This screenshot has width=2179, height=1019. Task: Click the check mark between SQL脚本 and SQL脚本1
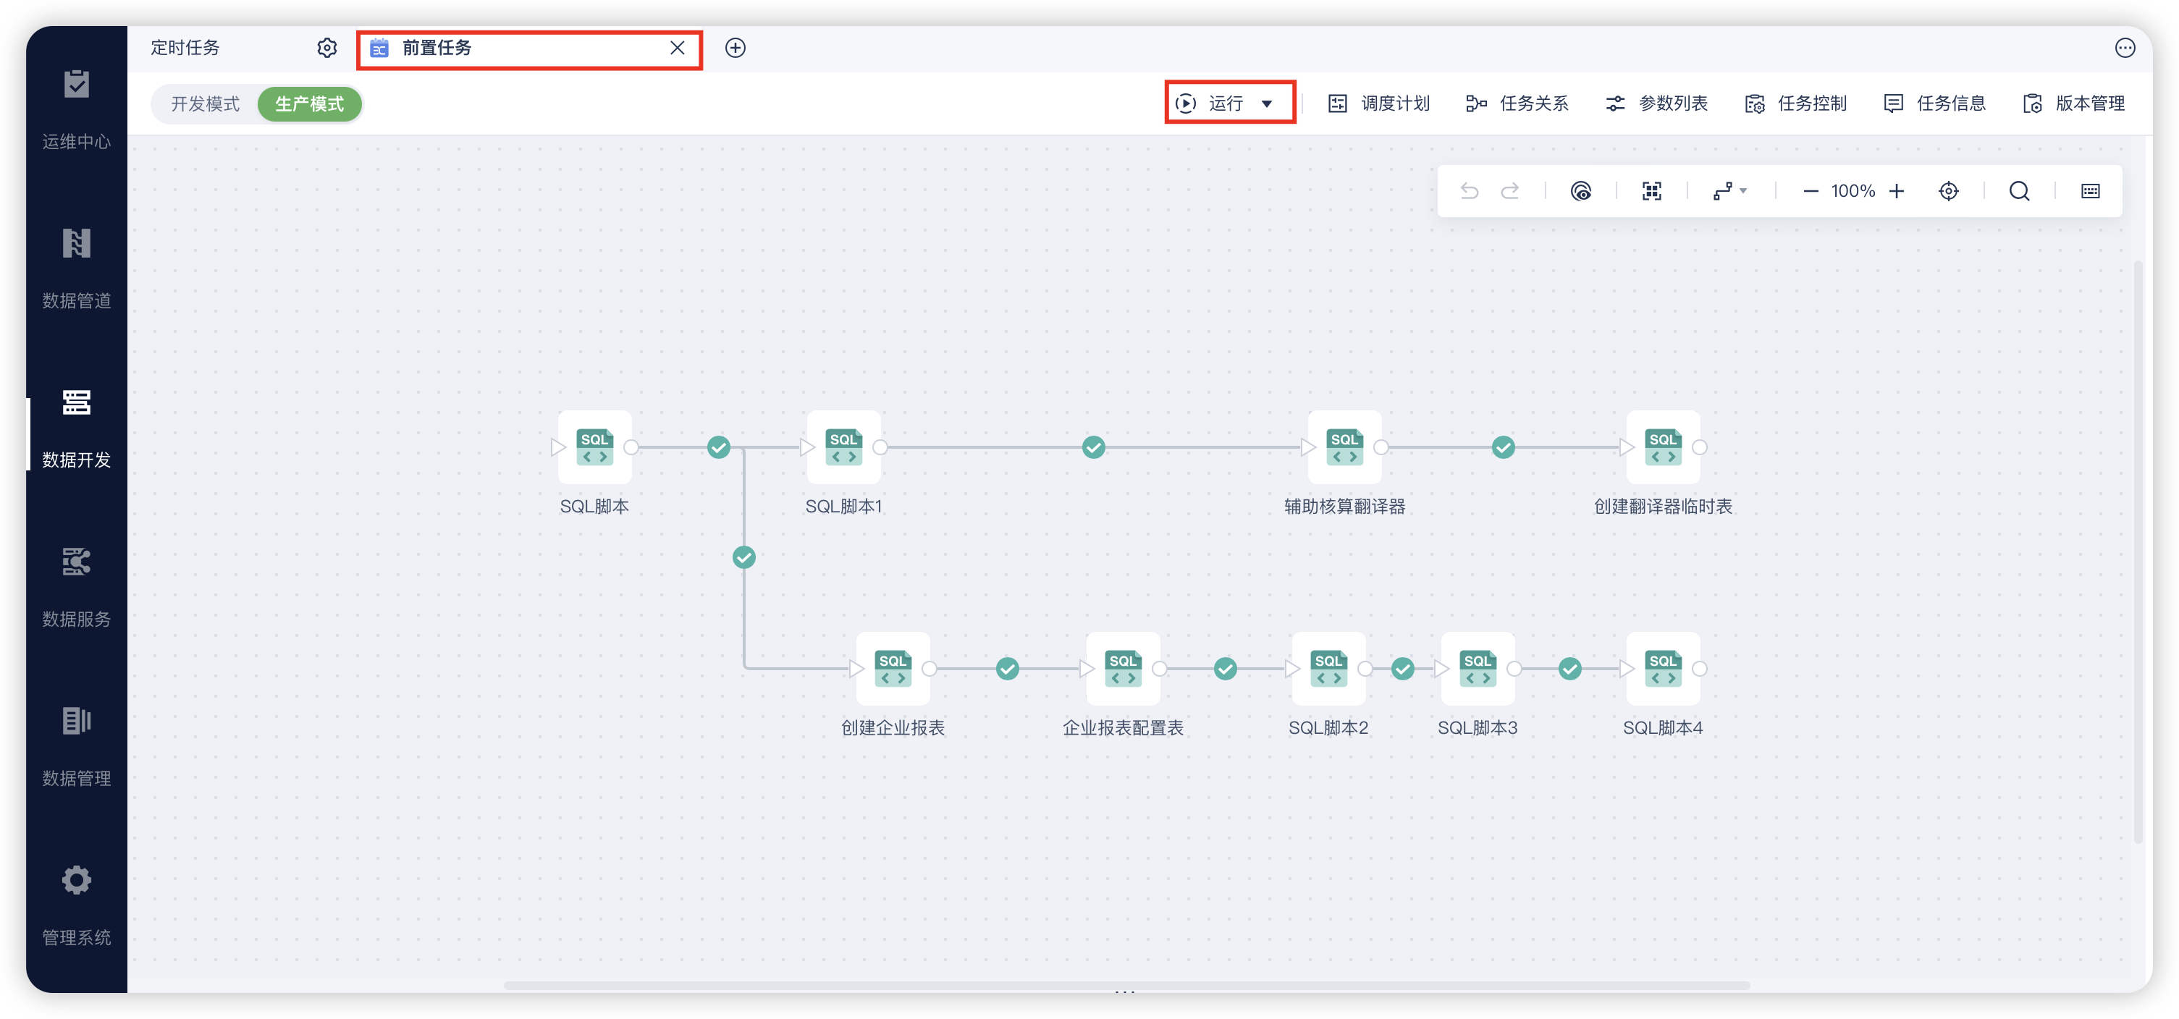[718, 447]
